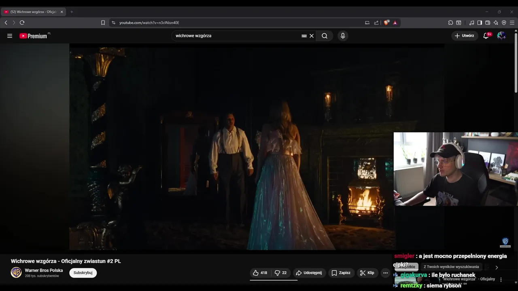Image resolution: width=518 pixels, height=291 pixels.
Task: Open the YouTube guide hamburger menu
Action: click(x=10, y=36)
